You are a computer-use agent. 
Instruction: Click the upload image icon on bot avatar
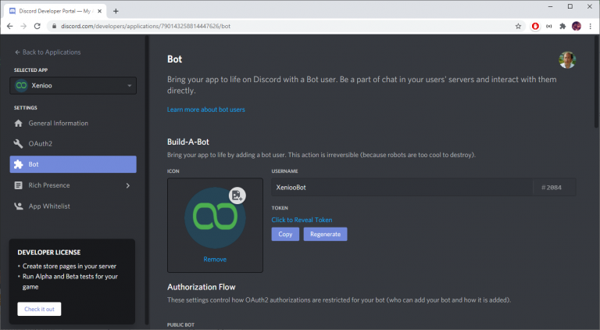(x=237, y=195)
